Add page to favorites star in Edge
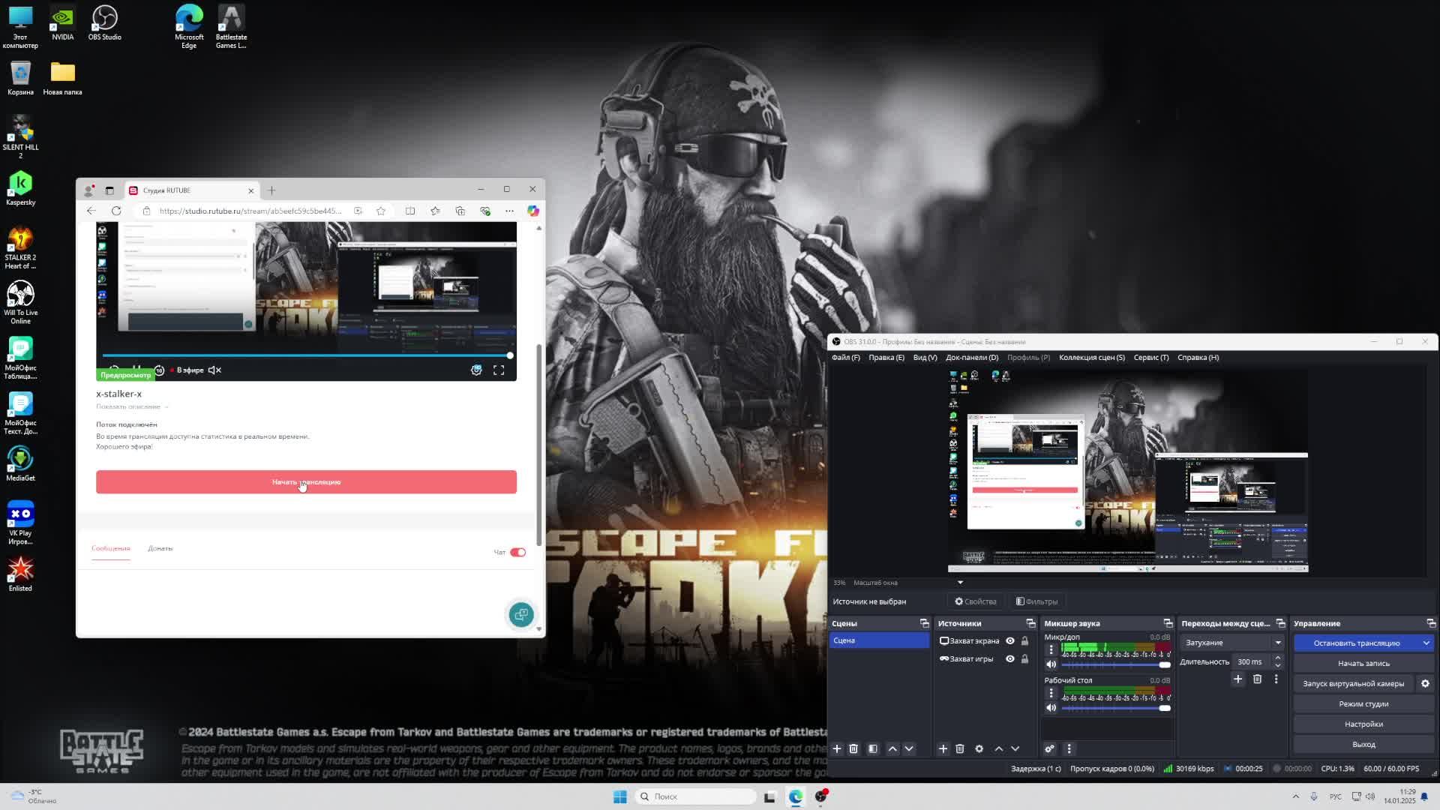 point(381,211)
